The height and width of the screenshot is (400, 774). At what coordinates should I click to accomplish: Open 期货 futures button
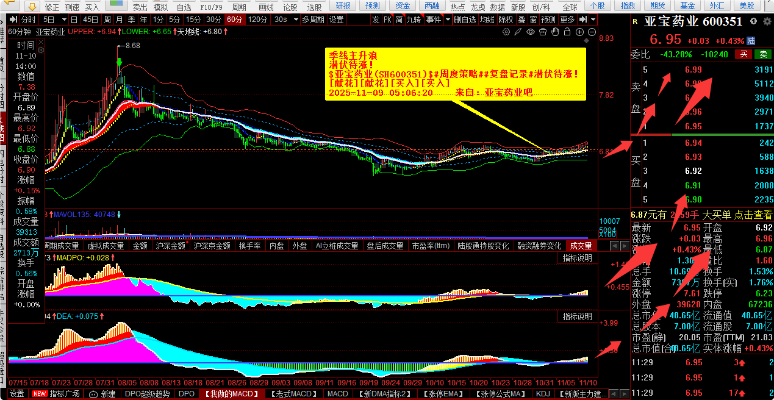click(658, 6)
